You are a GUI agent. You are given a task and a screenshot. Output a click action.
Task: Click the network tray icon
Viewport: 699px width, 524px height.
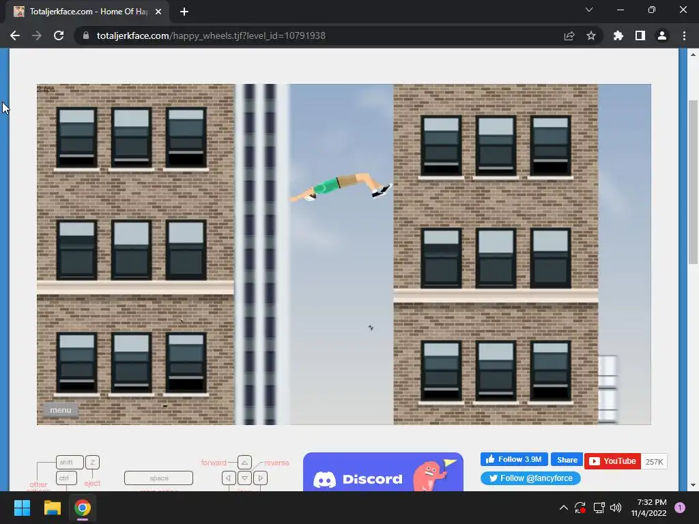pyautogui.click(x=599, y=508)
